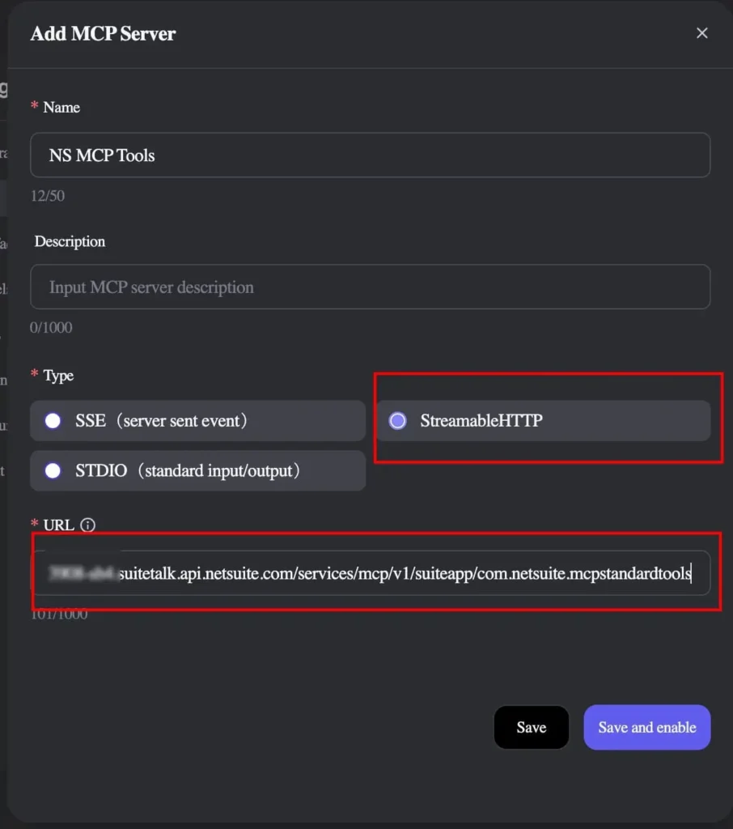Click the 12/50 name character counter
733x829 pixels.
(48, 196)
